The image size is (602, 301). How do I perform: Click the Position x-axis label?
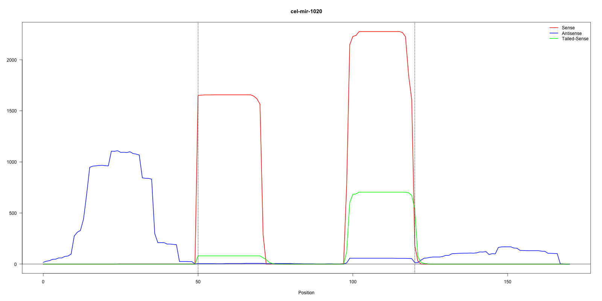click(x=306, y=293)
